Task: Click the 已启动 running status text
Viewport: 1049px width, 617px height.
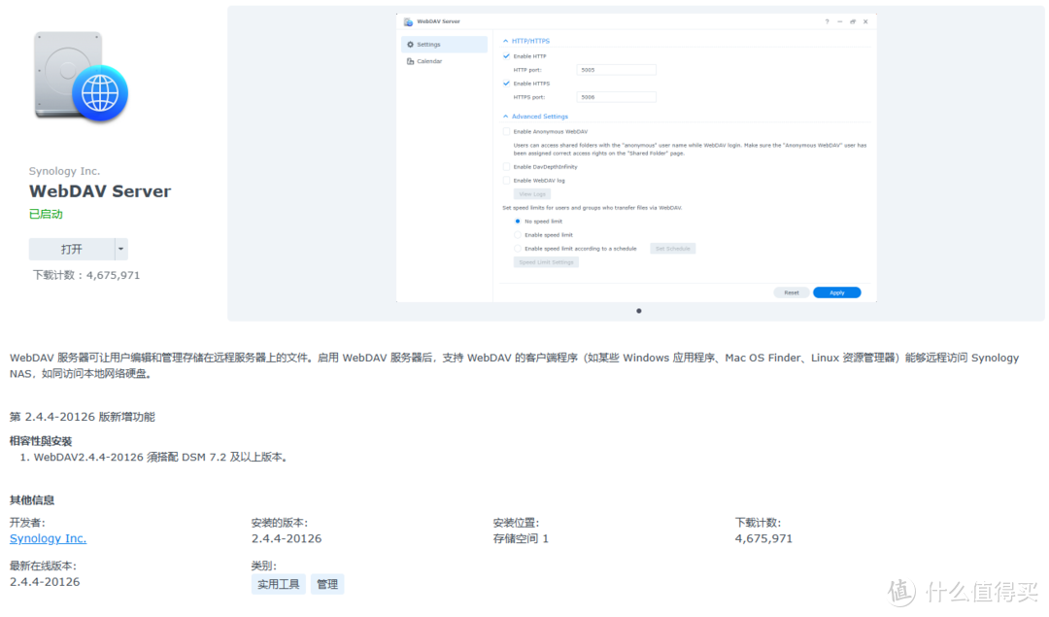Action: point(47,214)
